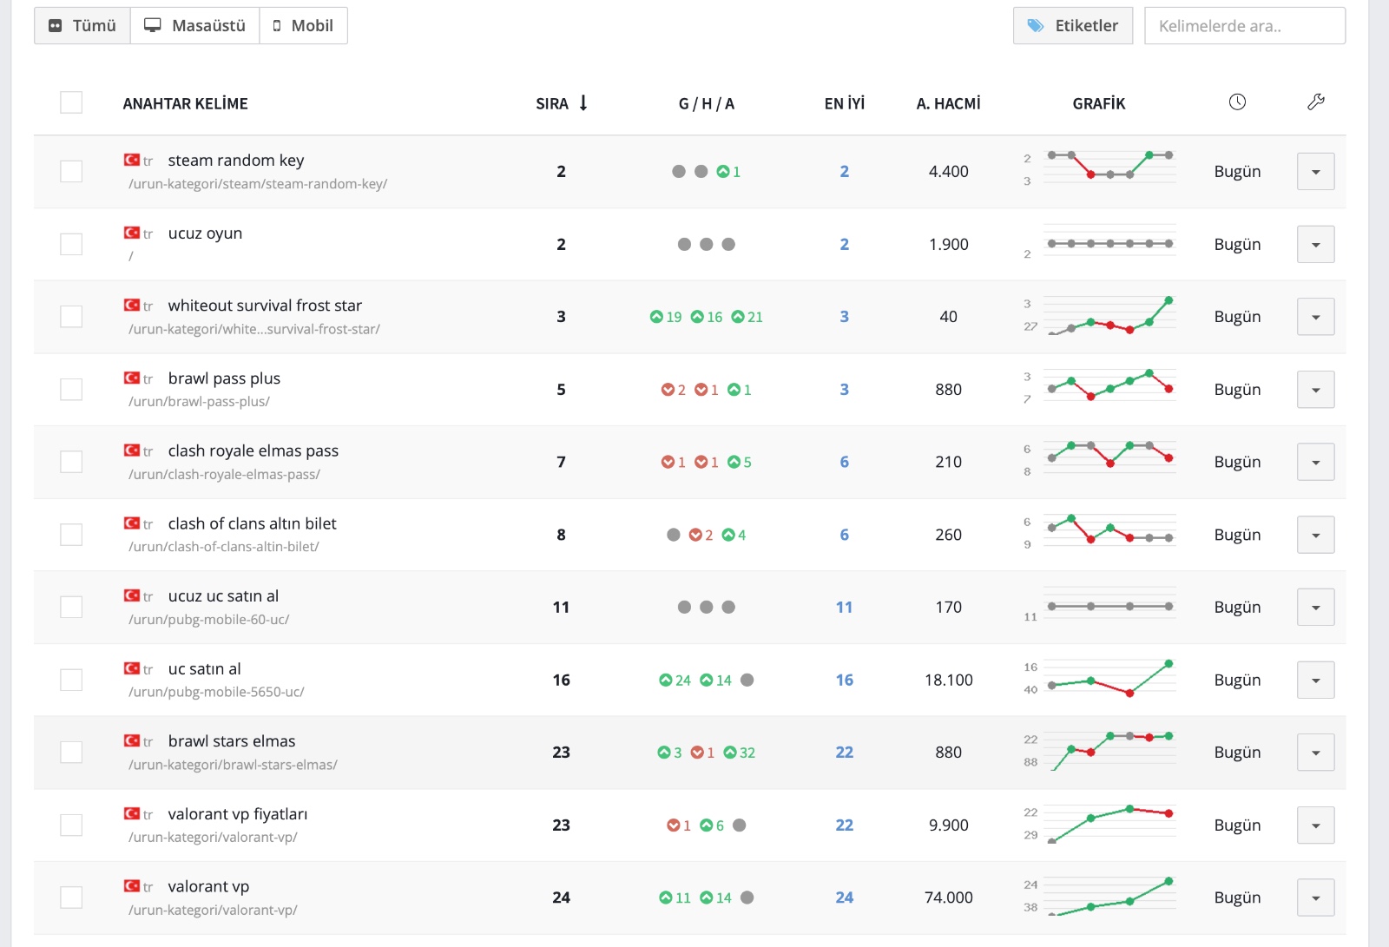Viewport: 1389px width, 947px height.
Task: Open actions dropdown for whiteout survival frost star
Action: [1315, 316]
